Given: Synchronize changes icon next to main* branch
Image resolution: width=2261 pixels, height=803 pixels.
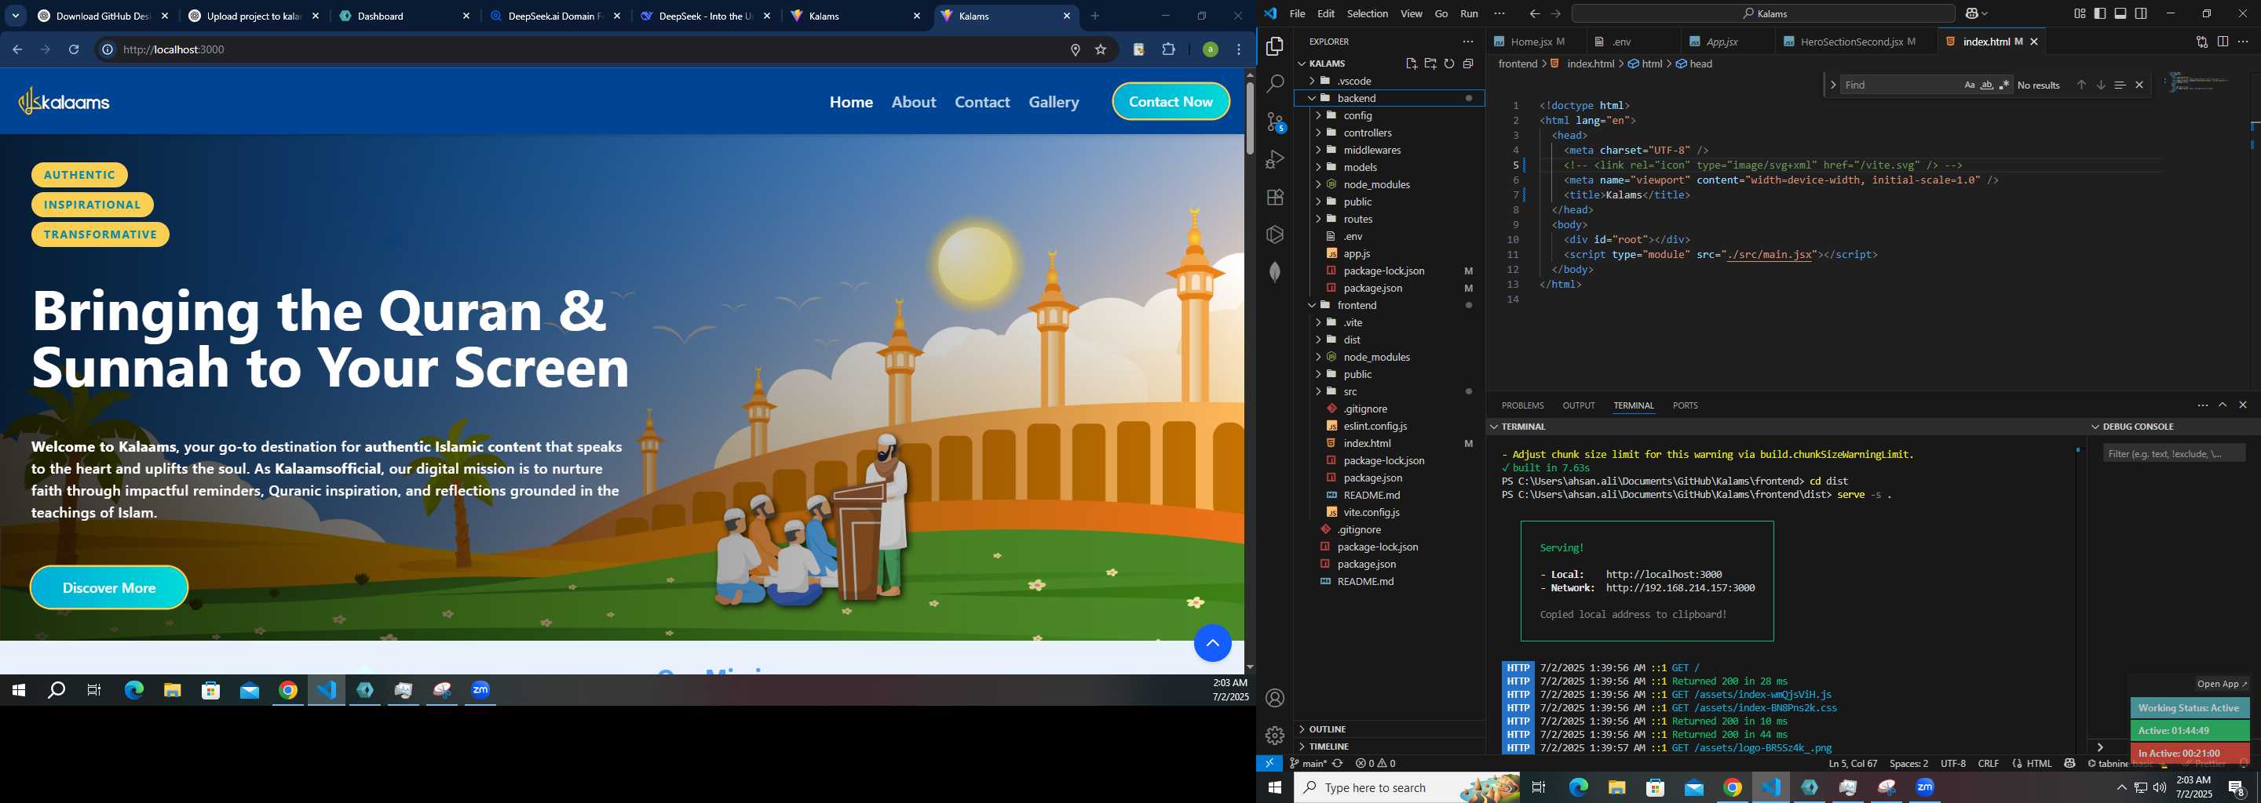Looking at the screenshot, I should click(1338, 763).
